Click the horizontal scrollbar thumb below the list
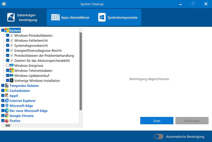 (8, 125)
